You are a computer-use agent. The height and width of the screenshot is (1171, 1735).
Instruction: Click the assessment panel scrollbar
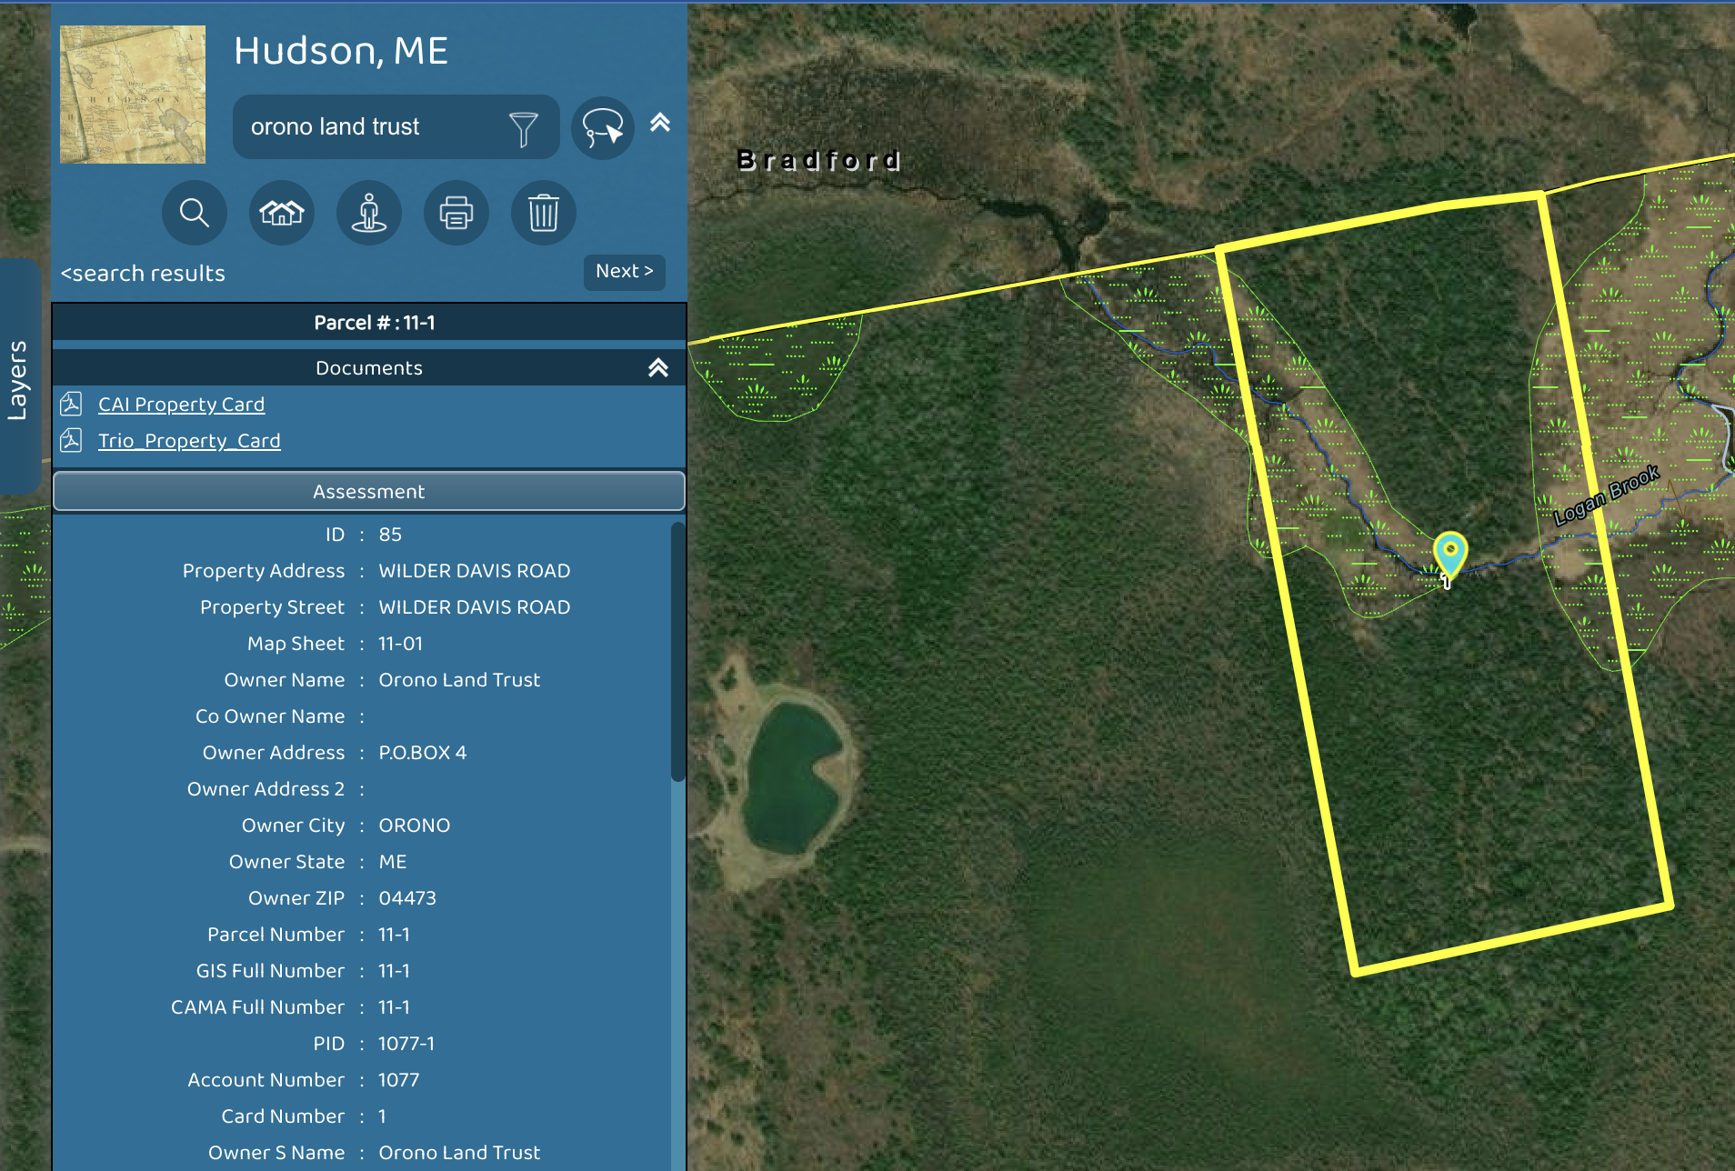click(677, 651)
